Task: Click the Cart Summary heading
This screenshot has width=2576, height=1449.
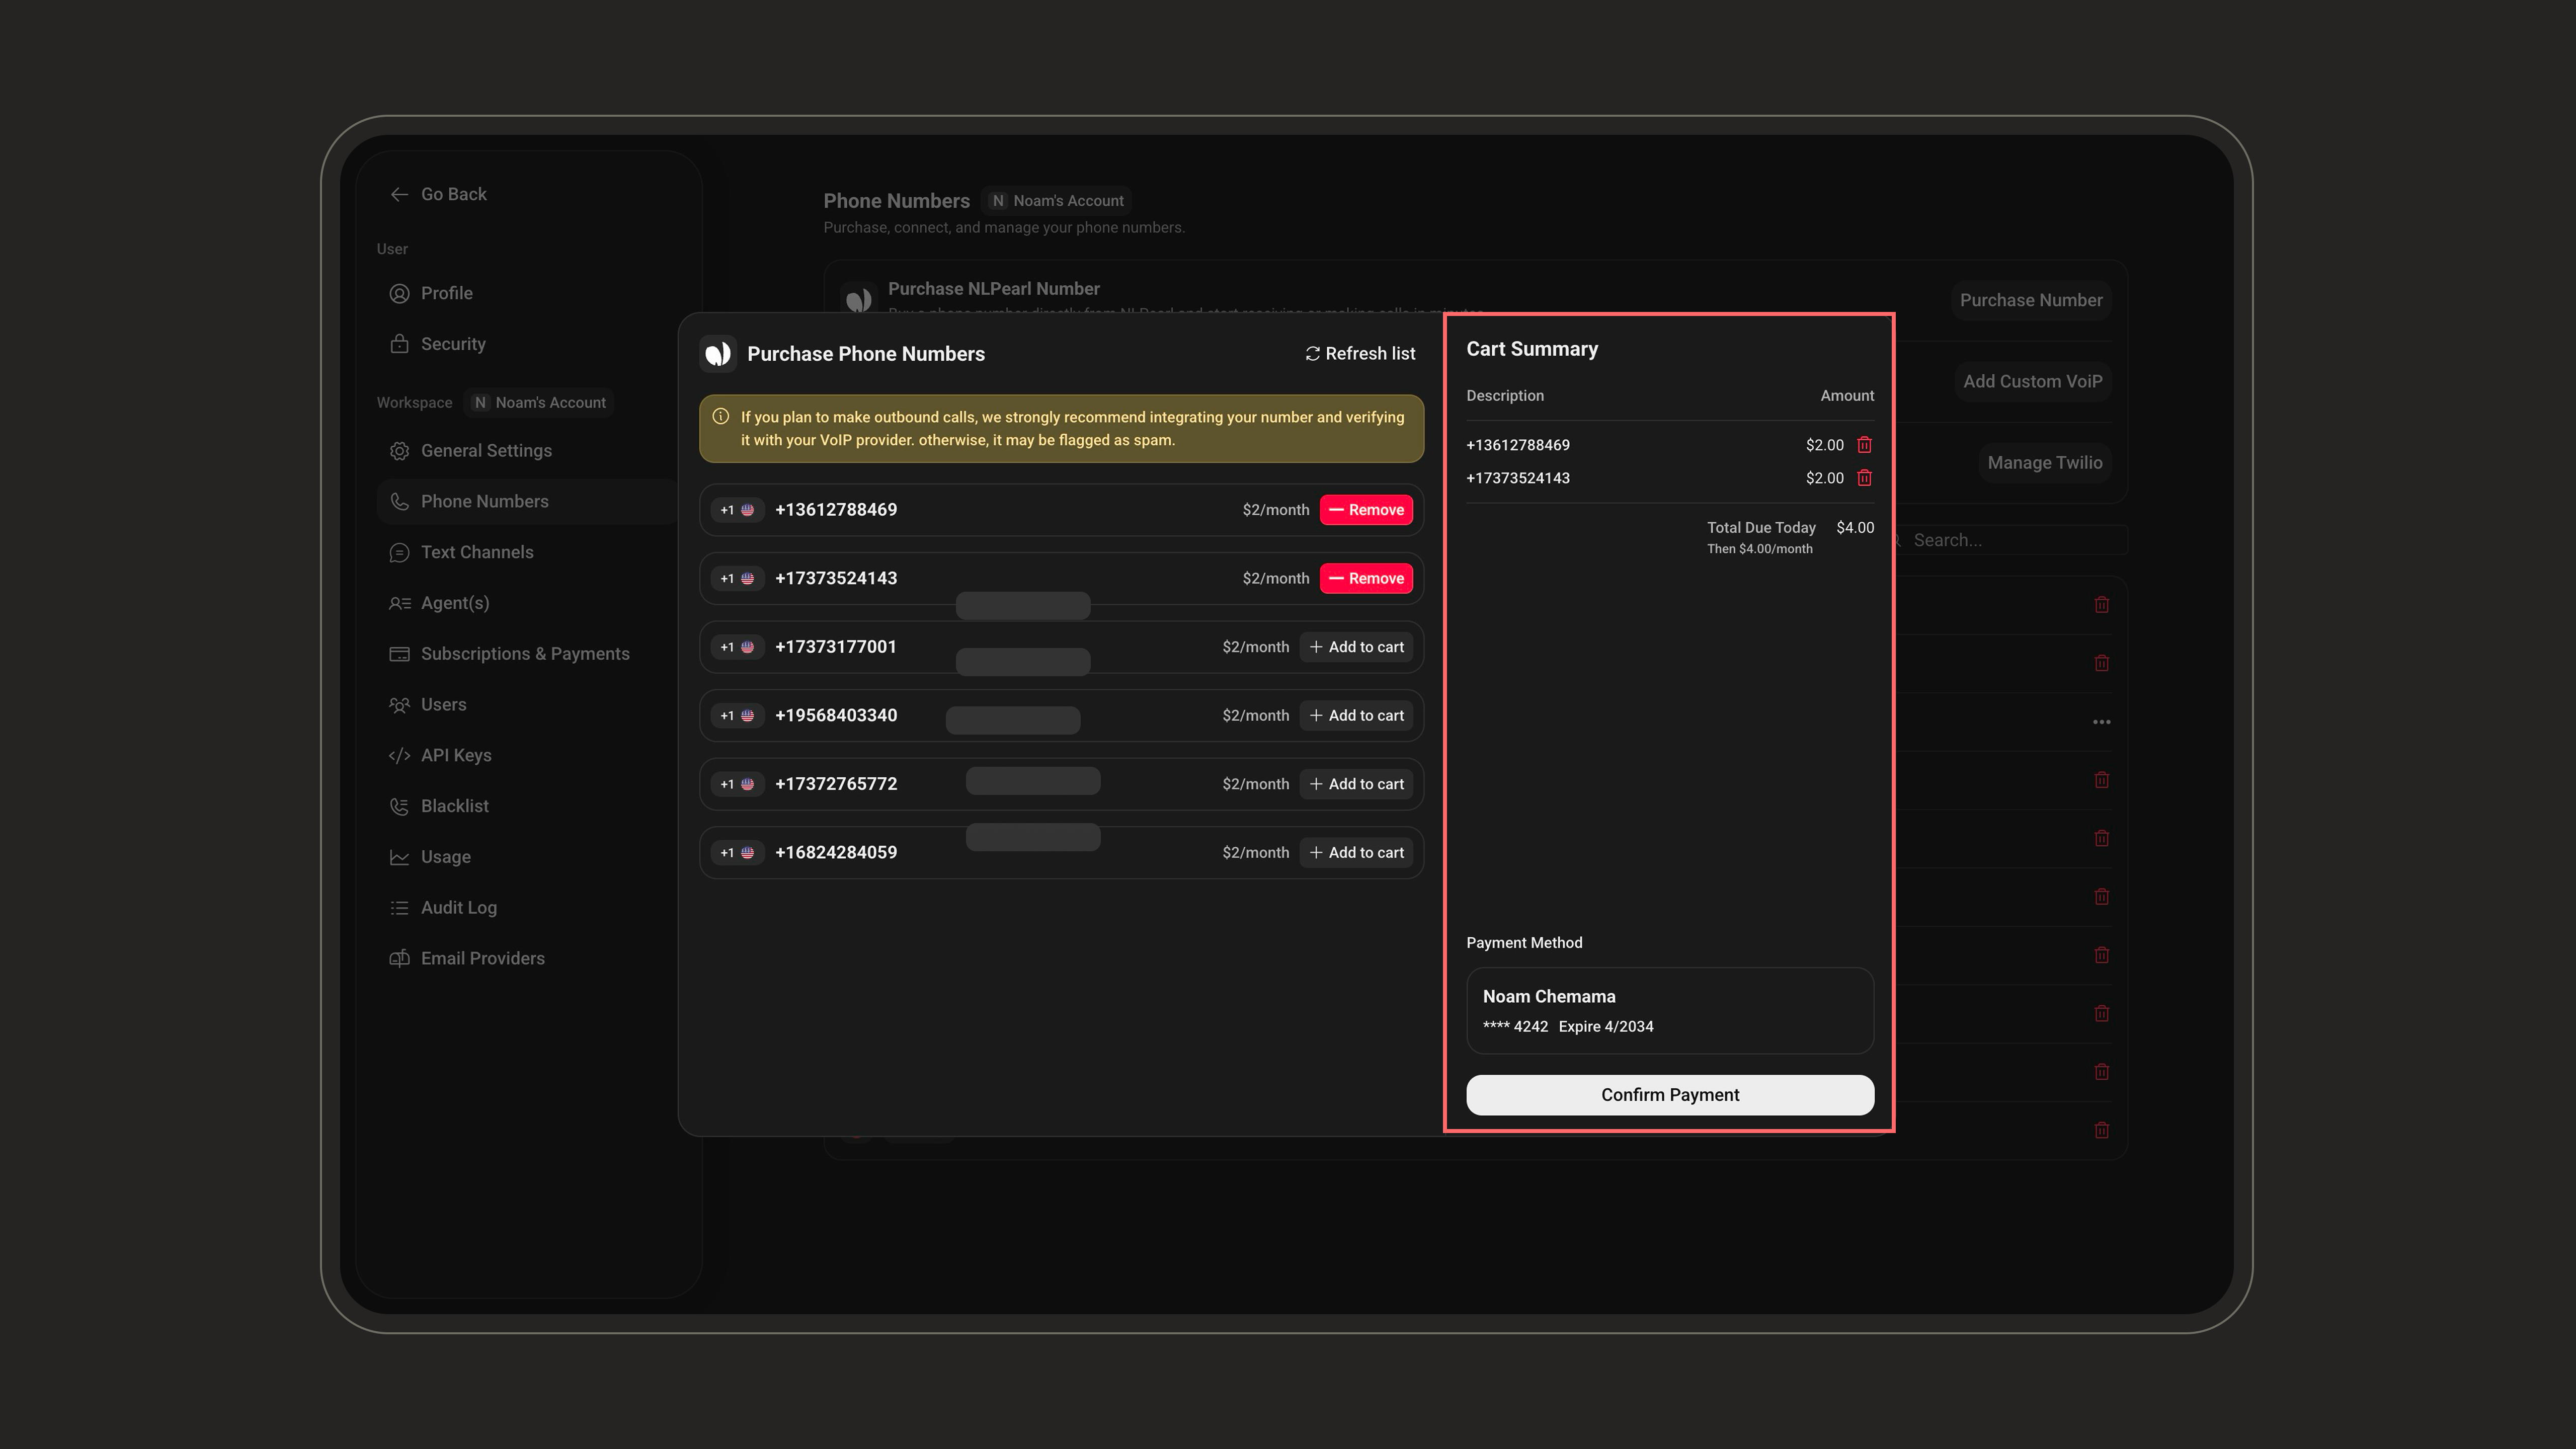Action: point(1532,349)
